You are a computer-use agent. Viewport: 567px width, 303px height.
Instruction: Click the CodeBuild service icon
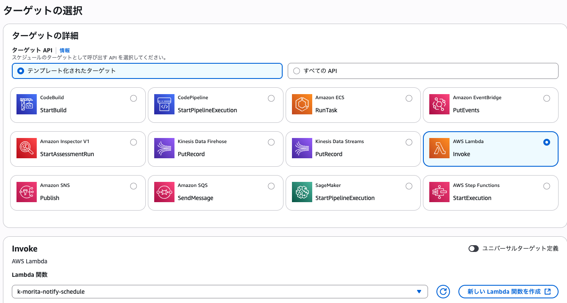27,104
